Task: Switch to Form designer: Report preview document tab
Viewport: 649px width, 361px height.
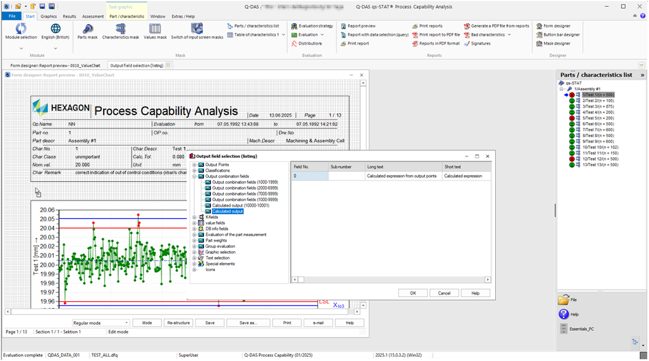Action: [55, 65]
